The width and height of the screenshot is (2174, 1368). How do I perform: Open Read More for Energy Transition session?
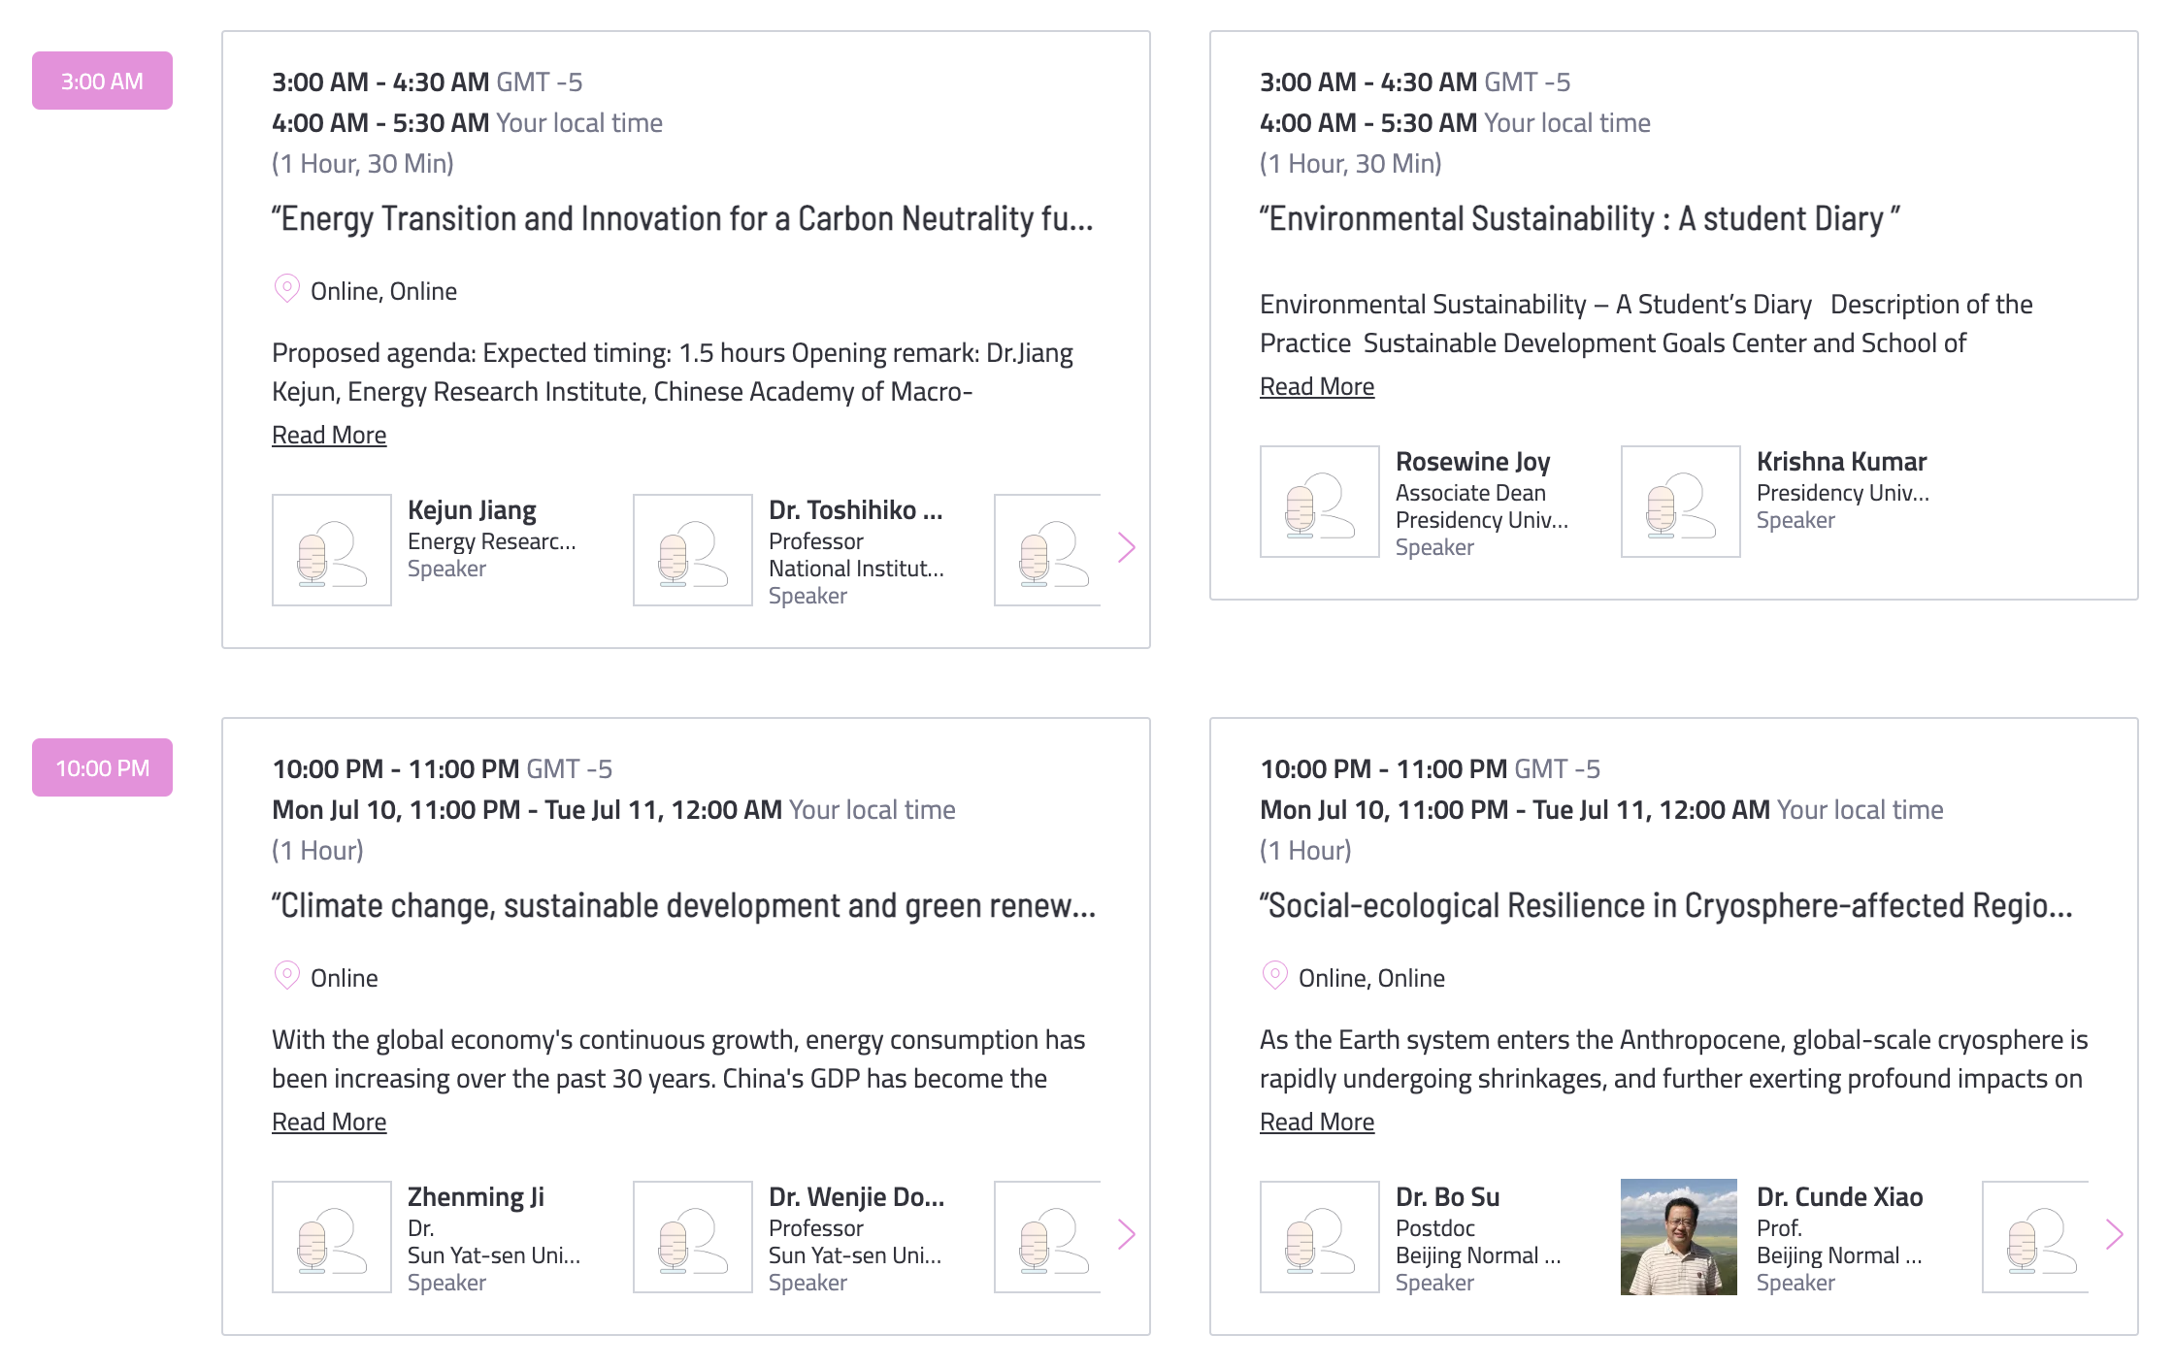(x=329, y=435)
